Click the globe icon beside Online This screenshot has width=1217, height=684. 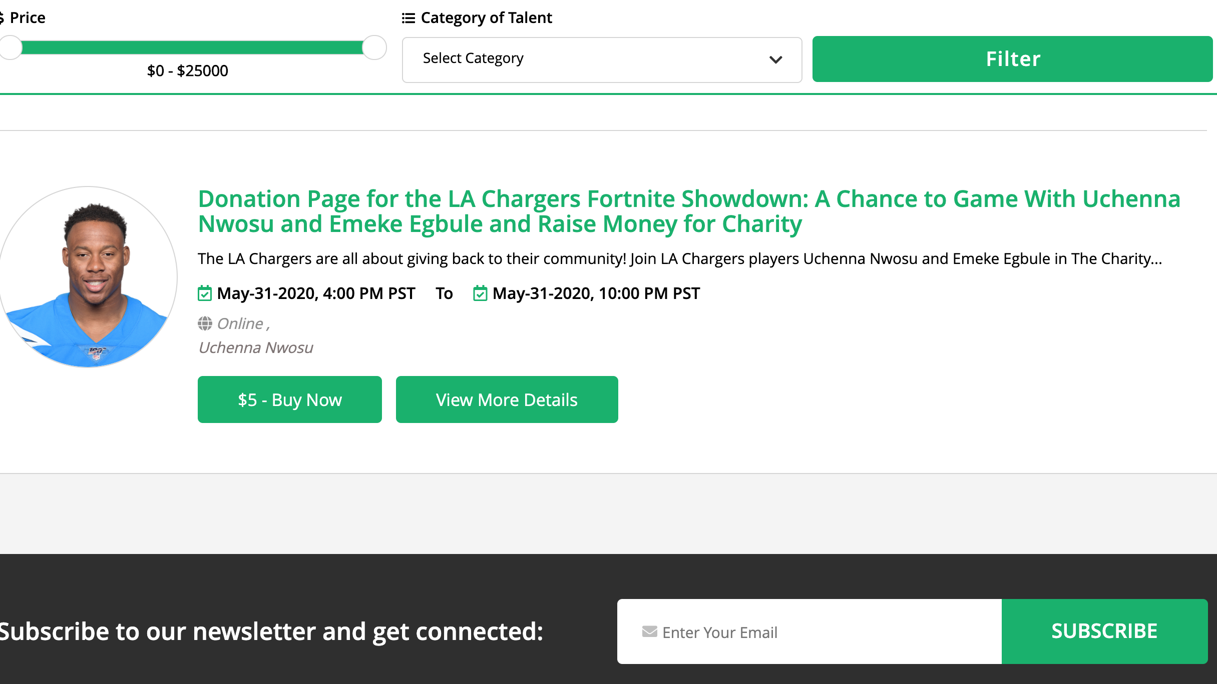click(205, 324)
